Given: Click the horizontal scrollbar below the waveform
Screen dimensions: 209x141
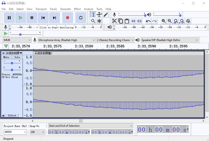Looking at the screenshot, I should [x=81, y=121].
